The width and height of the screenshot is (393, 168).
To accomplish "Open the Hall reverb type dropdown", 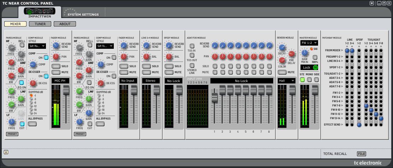I will point(287,81).
